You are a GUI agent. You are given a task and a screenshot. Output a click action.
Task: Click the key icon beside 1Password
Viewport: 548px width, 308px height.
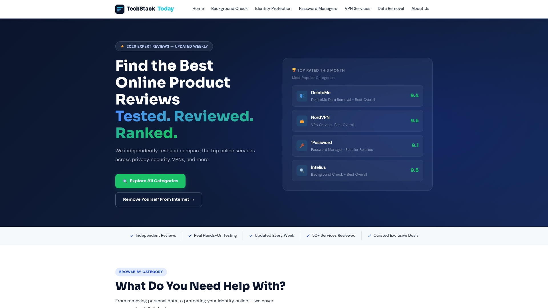[302, 146]
